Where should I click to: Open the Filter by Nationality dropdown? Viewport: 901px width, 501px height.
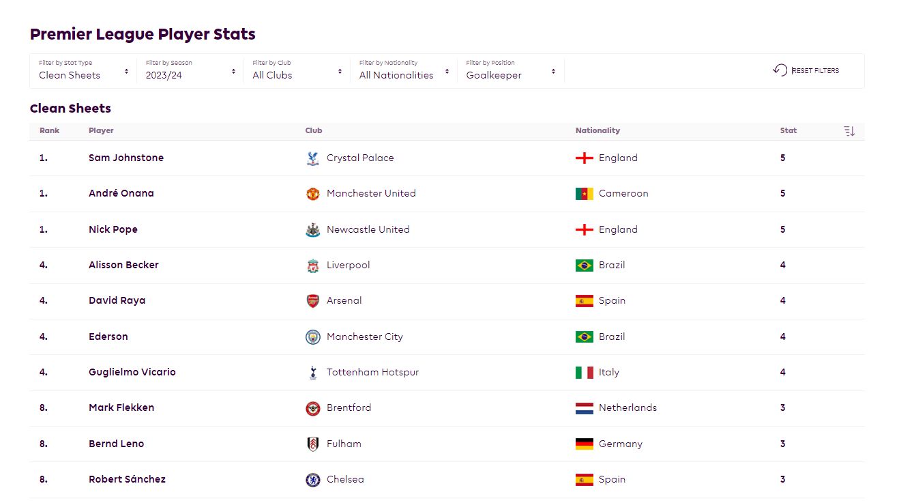click(404, 71)
